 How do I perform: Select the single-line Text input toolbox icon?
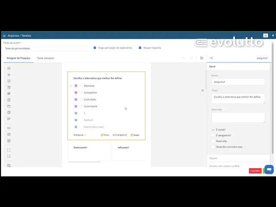pos(9,128)
